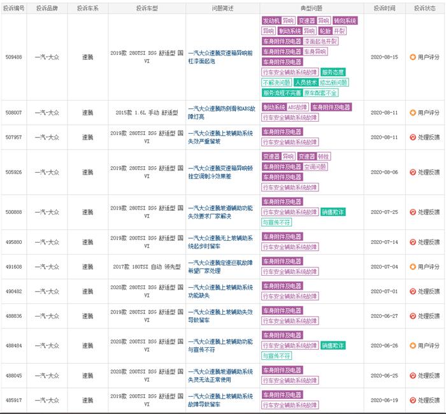Open complaint 一汽大众速腾上坡辅助功能与宣传不符

tap(220, 346)
